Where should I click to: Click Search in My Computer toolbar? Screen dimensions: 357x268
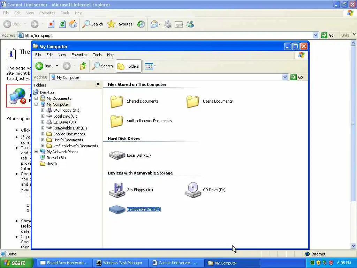tap(102, 66)
